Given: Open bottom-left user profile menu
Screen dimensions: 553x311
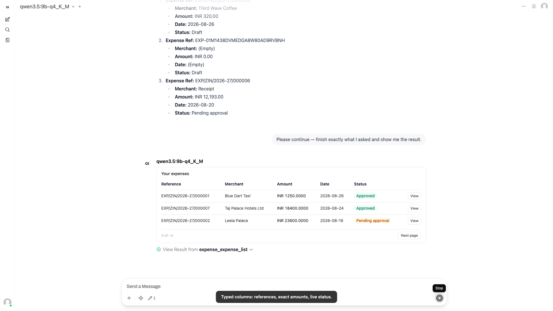Looking at the screenshot, I should pyautogui.click(x=7, y=302).
